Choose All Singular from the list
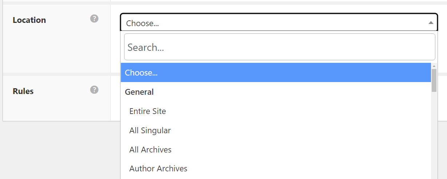Image resolution: width=447 pixels, height=179 pixels. (x=150, y=130)
